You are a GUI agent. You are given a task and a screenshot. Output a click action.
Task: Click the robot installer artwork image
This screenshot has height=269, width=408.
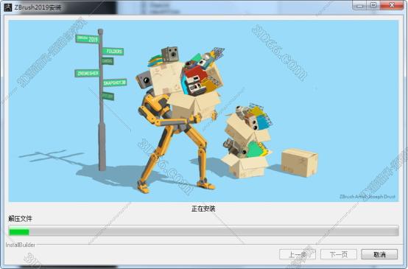click(203, 111)
